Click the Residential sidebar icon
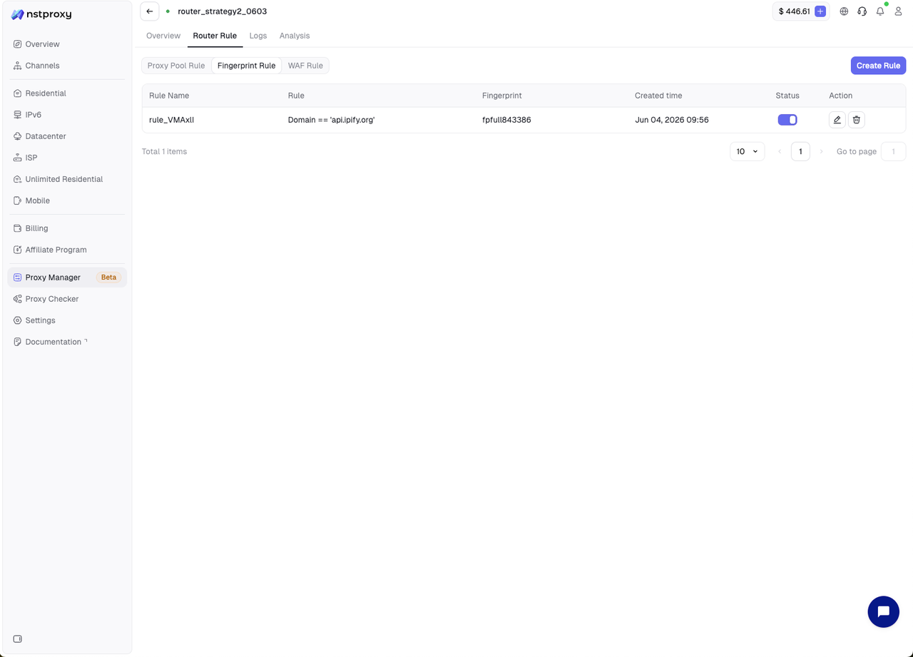 point(18,93)
